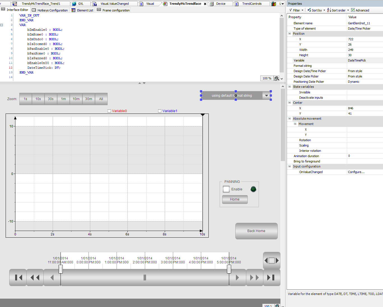Select the 10m zoom button

click(76, 99)
